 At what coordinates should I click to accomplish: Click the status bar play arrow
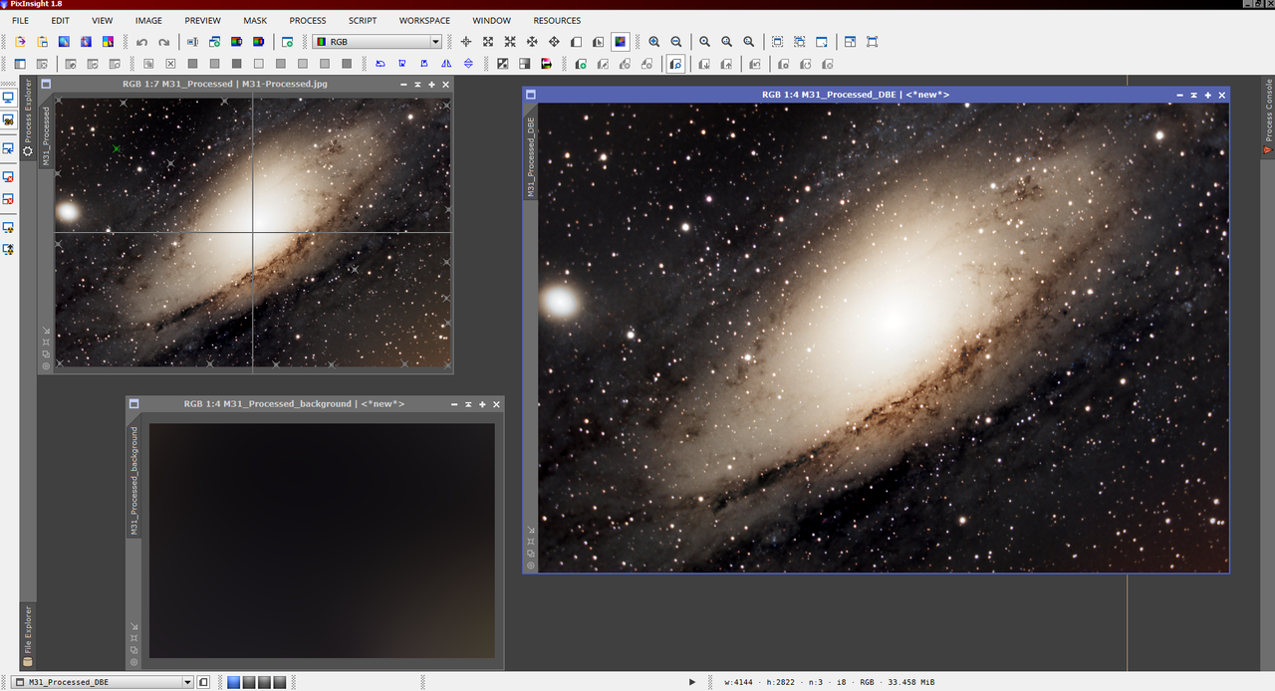(692, 682)
